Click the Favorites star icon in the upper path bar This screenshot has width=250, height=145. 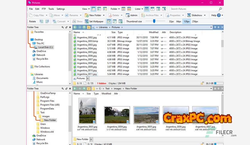click(89, 27)
